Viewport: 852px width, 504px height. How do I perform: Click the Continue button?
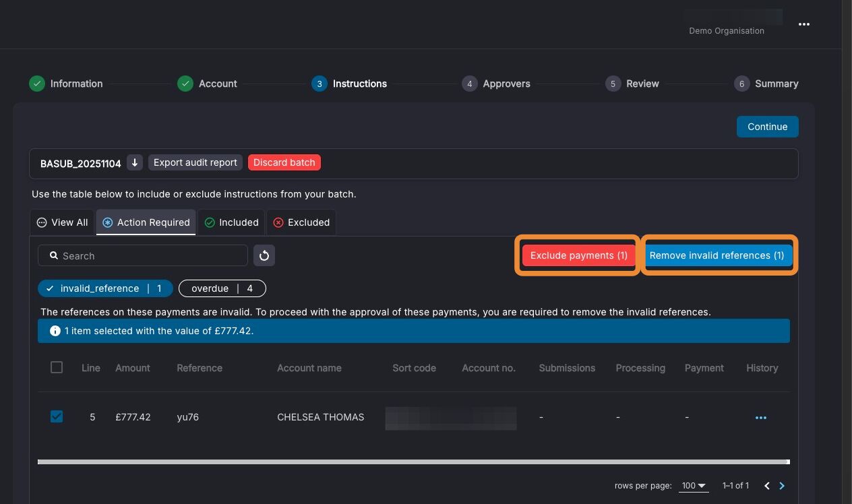tap(767, 127)
